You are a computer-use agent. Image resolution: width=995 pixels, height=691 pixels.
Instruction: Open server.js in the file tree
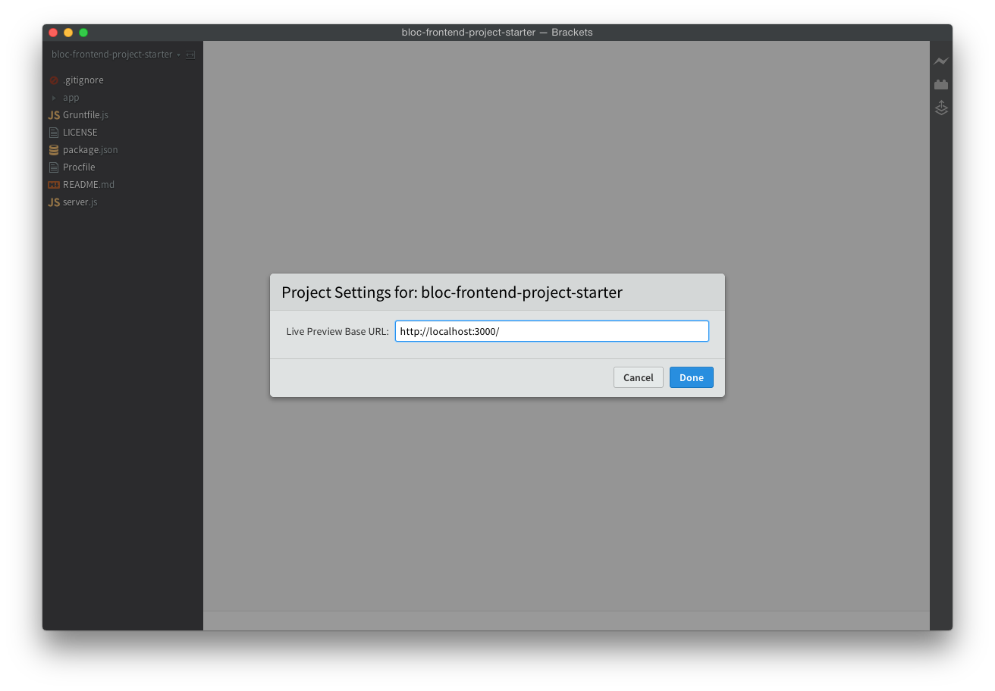pyautogui.click(x=80, y=202)
